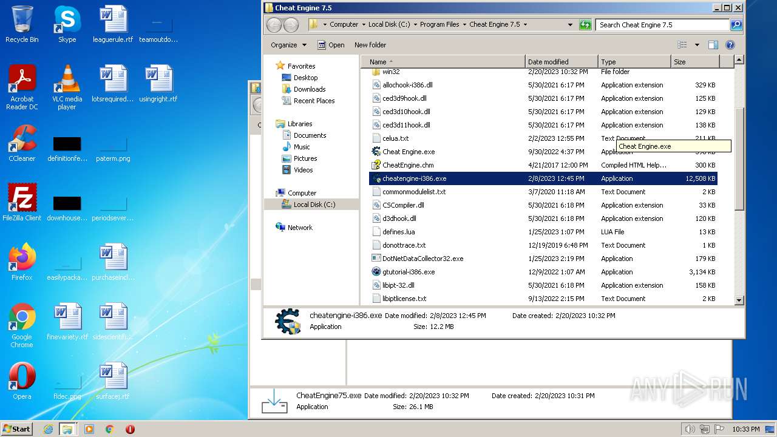This screenshot has height=437, width=777.
Task: Click Explorer back navigation arrow
Action: (274, 25)
